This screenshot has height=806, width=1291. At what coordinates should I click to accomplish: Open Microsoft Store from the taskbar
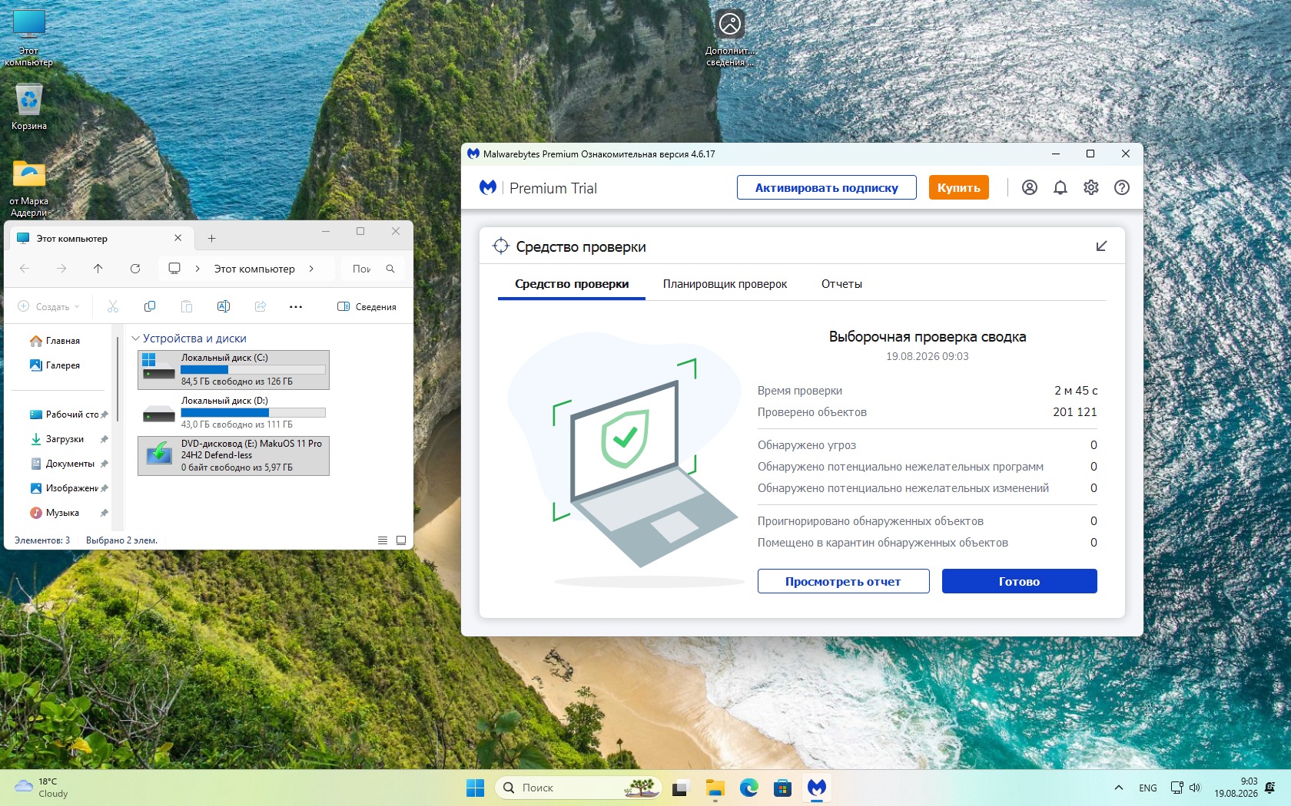(783, 788)
